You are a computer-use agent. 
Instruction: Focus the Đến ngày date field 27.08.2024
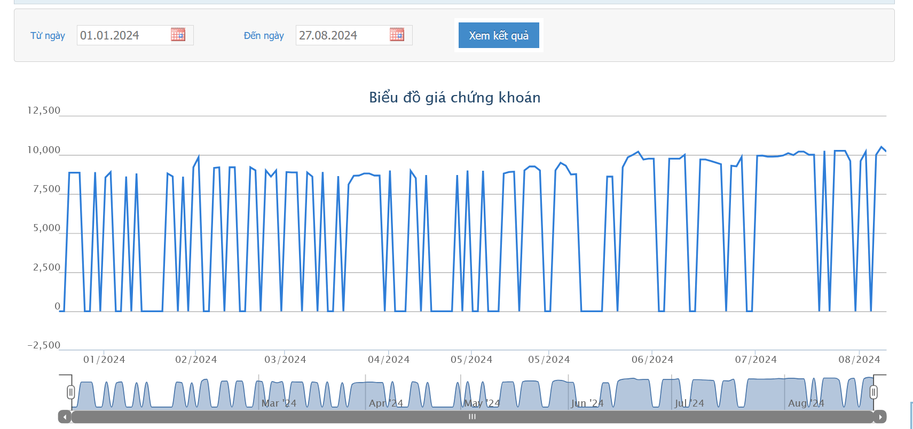point(342,35)
